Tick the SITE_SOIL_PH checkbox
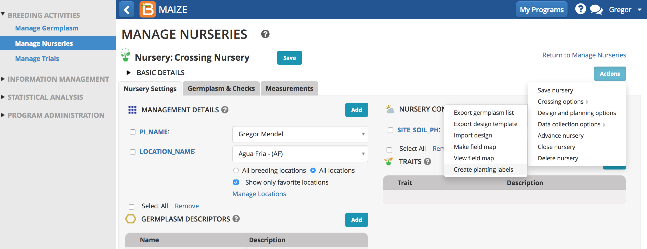This screenshot has height=249, width=647. (x=390, y=130)
